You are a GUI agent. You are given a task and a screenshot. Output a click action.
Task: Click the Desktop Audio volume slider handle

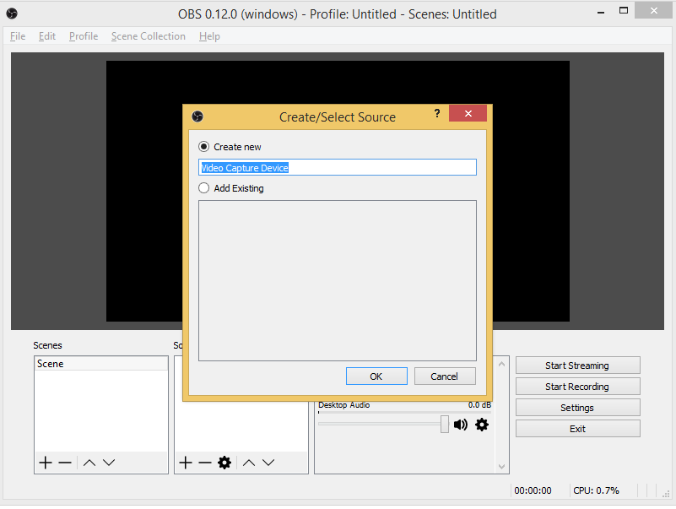click(x=445, y=425)
